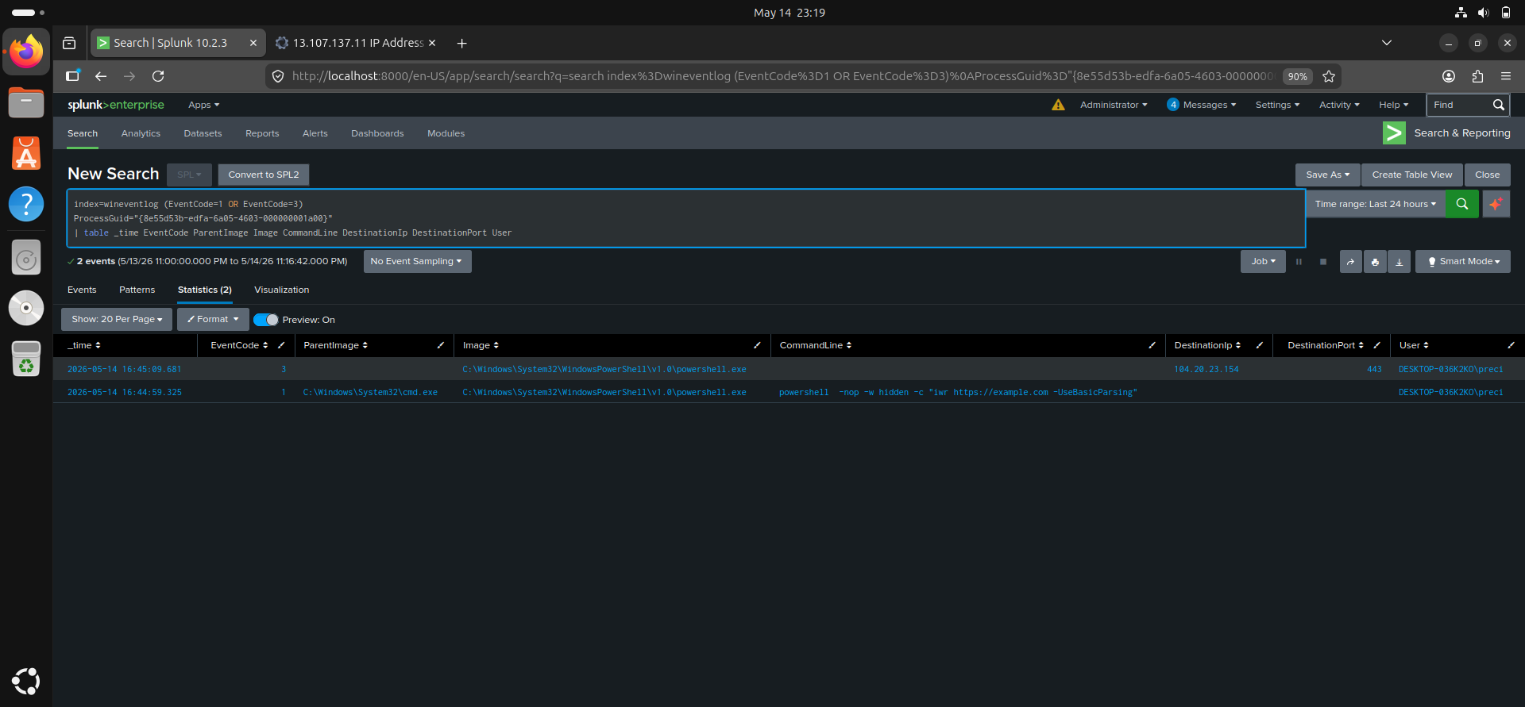The width and height of the screenshot is (1525, 707).
Task: Click Convert to SPL2 button
Action: (x=264, y=175)
